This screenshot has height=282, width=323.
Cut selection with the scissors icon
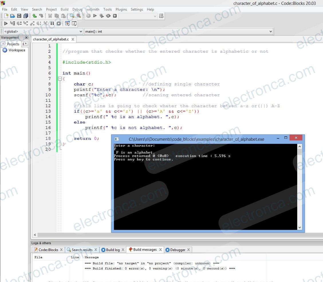tap(50, 16)
